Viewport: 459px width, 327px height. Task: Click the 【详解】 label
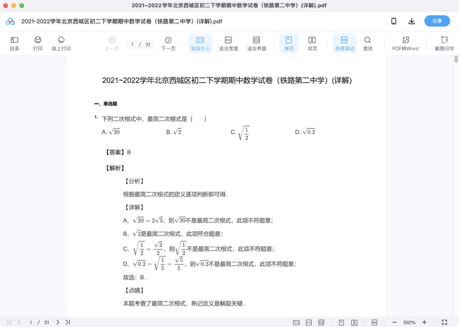pyautogui.click(x=134, y=207)
